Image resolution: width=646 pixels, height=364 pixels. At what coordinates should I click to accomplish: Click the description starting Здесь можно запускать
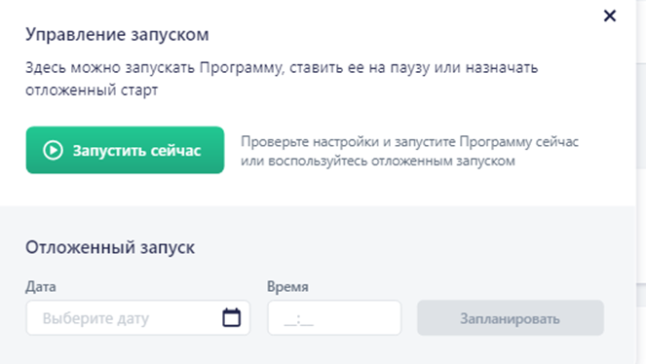282,79
